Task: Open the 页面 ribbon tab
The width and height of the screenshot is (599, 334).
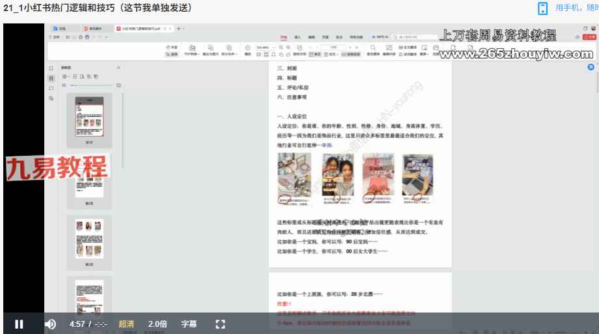Action: tap(326, 37)
